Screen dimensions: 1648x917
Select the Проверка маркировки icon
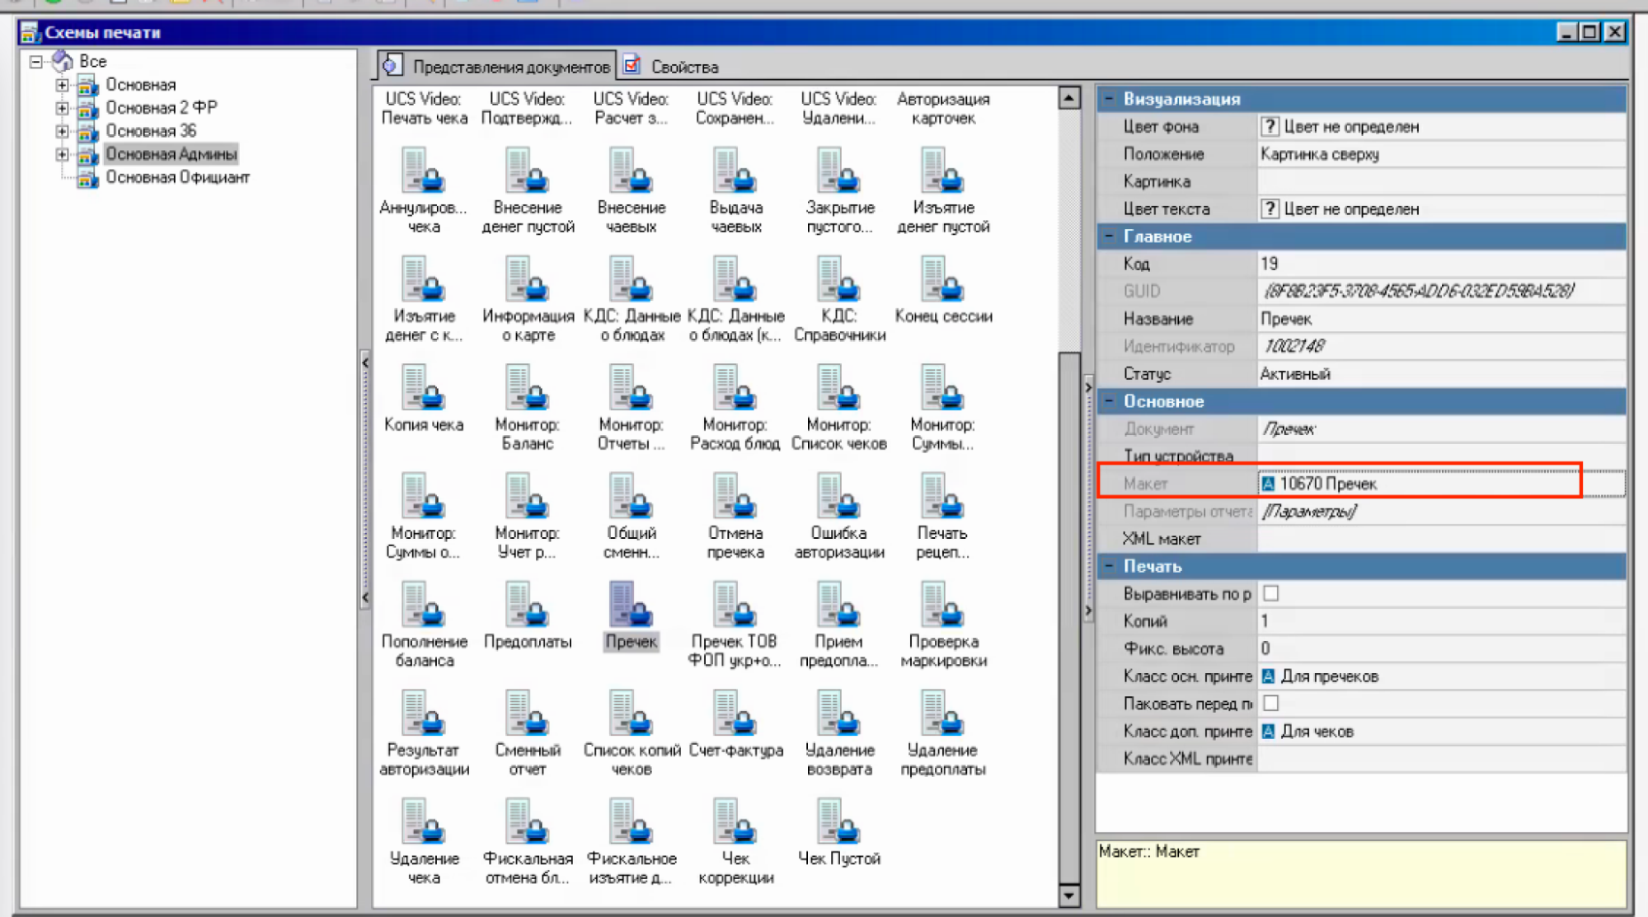tap(943, 606)
